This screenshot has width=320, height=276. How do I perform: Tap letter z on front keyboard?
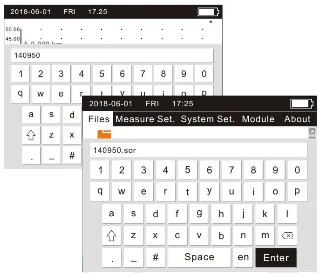point(134,235)
